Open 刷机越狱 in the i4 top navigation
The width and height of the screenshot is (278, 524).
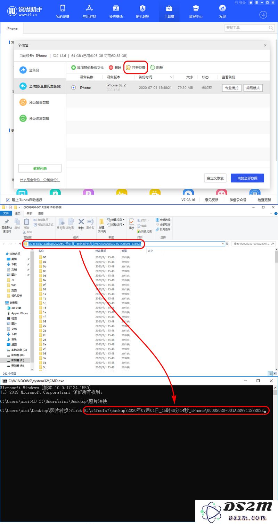142,11
